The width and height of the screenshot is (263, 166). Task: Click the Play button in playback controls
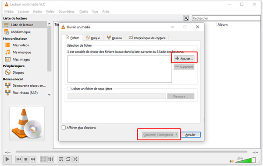click(x=7, y=159)
